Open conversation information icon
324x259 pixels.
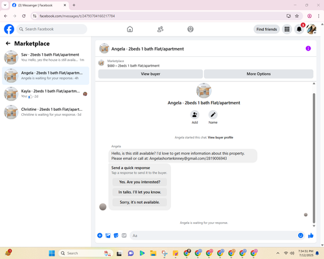308,49
